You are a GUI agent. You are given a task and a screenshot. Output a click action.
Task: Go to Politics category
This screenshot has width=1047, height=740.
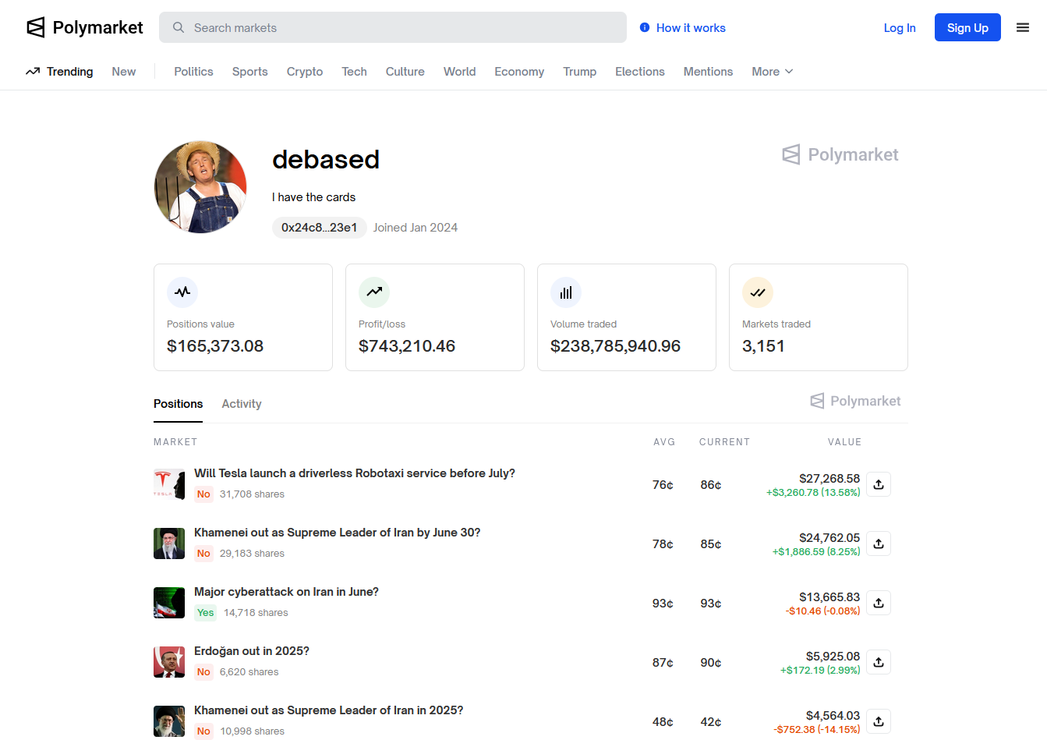point(193,71)
